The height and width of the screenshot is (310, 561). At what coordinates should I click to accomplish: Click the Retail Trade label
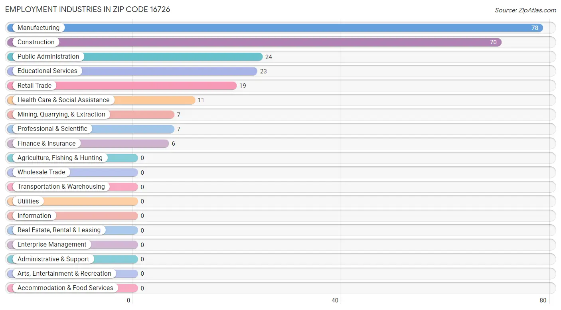[34, 85]
